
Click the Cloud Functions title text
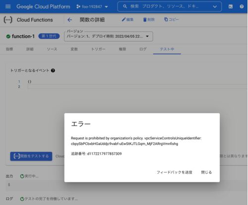(x=35, y=20)
